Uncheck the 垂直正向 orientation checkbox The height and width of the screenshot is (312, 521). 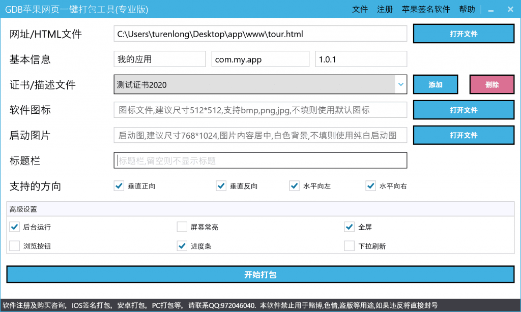119,186
